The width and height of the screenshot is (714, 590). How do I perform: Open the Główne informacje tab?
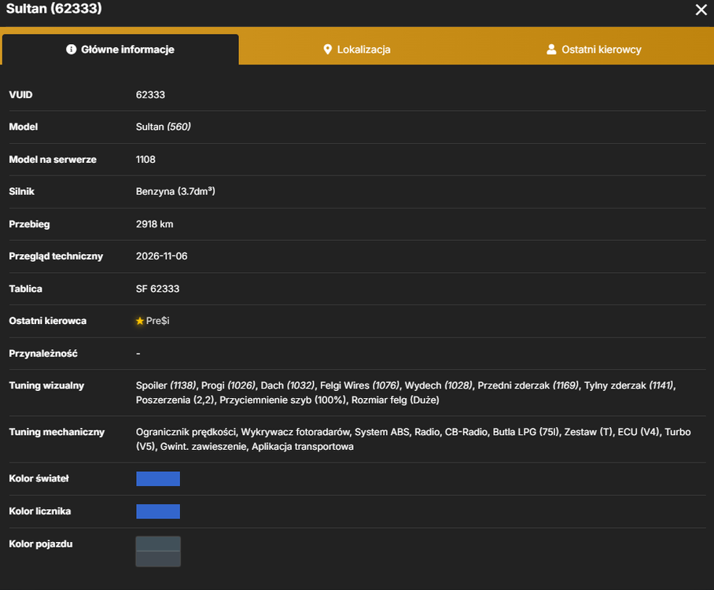pyautogui.click(x=120, y=50)
